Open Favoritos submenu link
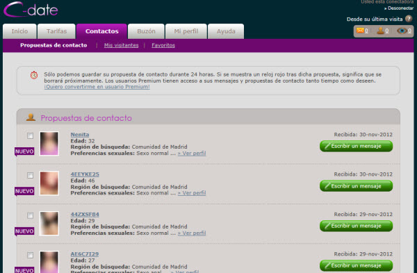This screenshot has height=273, width=417. 163,45
